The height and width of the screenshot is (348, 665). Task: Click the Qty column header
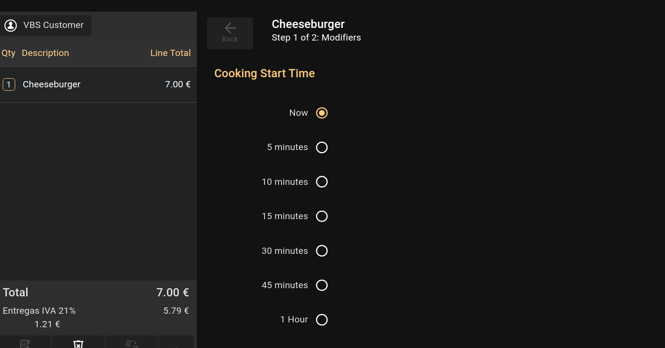[9, 53]
